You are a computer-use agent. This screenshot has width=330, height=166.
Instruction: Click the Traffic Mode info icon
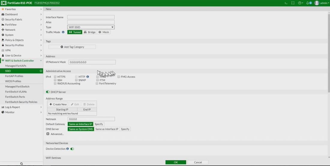[x=63, y=32]
